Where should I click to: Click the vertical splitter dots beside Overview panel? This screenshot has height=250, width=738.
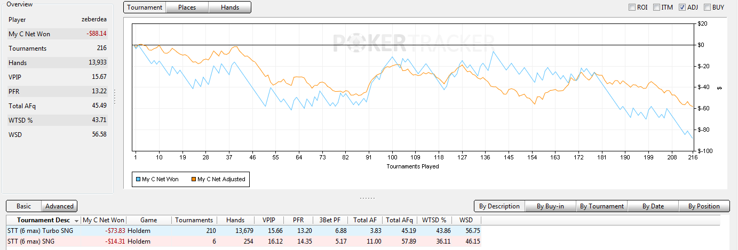tap(115, 97)
